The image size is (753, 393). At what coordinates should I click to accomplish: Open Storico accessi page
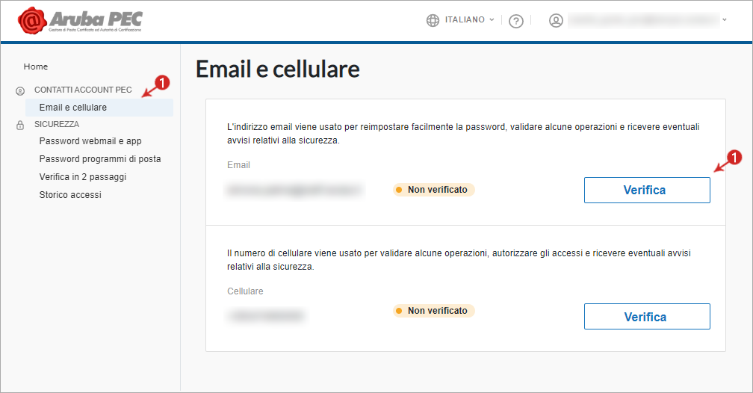click(x=70, y=194)
